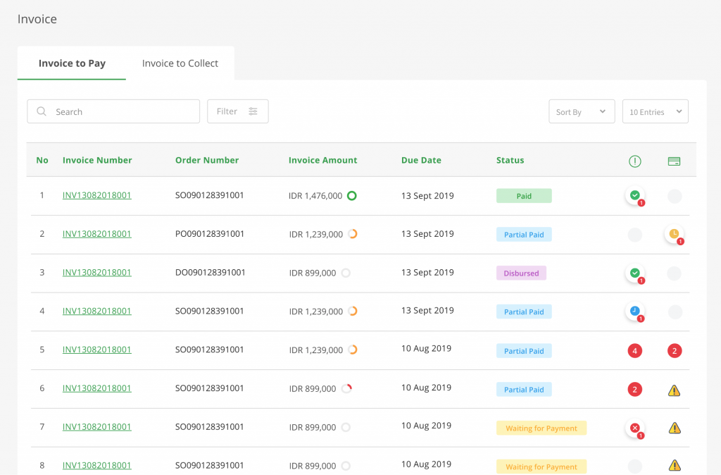Click orange clock payment icon in row 2
The image size is (721, 475).
coord(675,234)
